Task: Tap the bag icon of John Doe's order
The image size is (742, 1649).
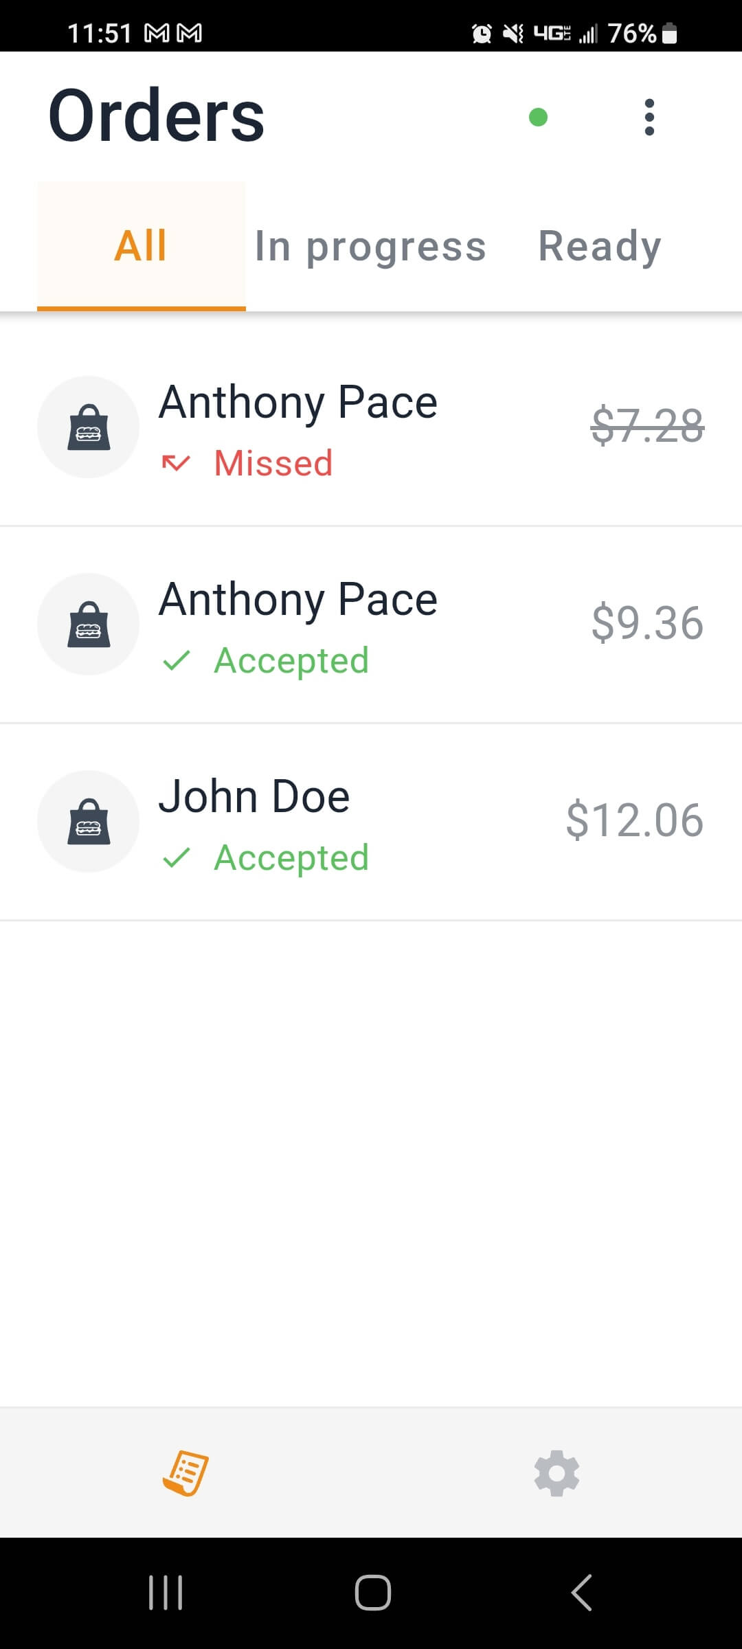Action: tap(89, 821)
